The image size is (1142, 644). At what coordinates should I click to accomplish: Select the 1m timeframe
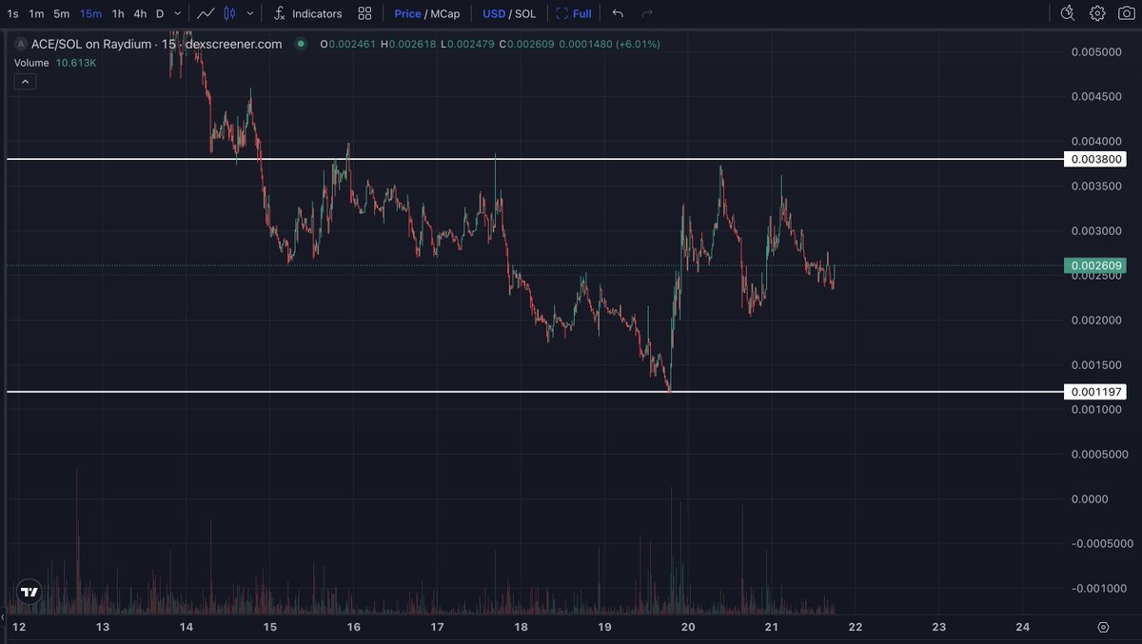36,13
